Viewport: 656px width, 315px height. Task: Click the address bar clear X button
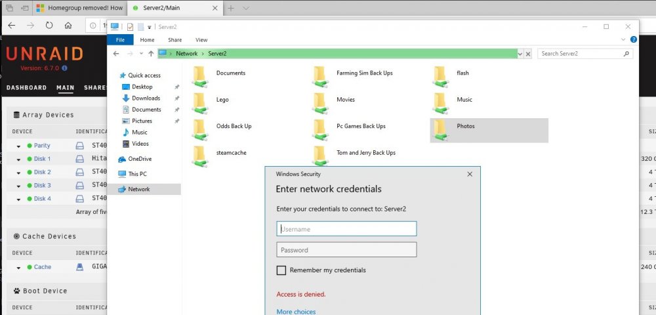coord(528,54)
